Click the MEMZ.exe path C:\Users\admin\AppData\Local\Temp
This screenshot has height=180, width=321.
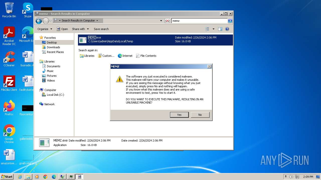pyautogui.click(x=111, y=41)
